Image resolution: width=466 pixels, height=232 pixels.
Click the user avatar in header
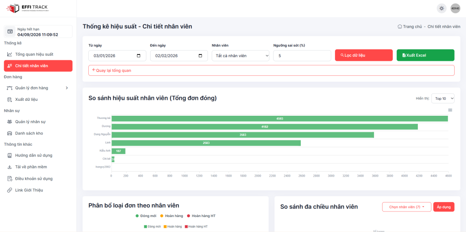[455, 8]
